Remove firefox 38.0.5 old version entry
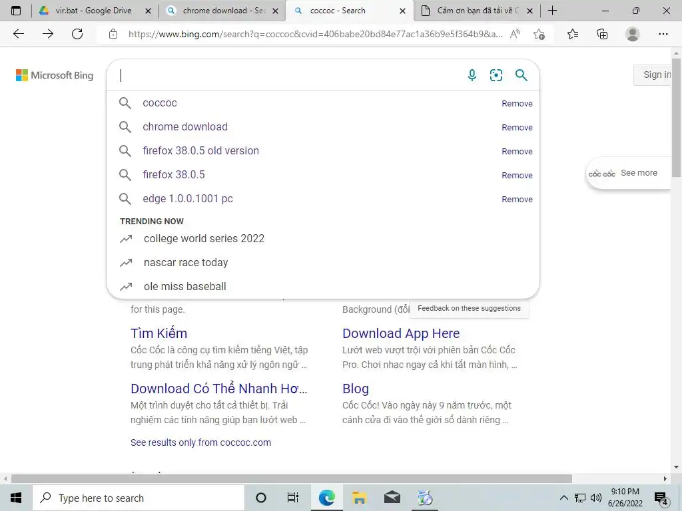Image resolution: width=682 pixels, height=511 pixels. (x=517, y=151)
